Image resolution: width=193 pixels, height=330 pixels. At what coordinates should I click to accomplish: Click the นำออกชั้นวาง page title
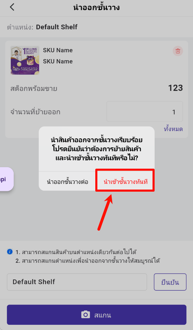96,8
